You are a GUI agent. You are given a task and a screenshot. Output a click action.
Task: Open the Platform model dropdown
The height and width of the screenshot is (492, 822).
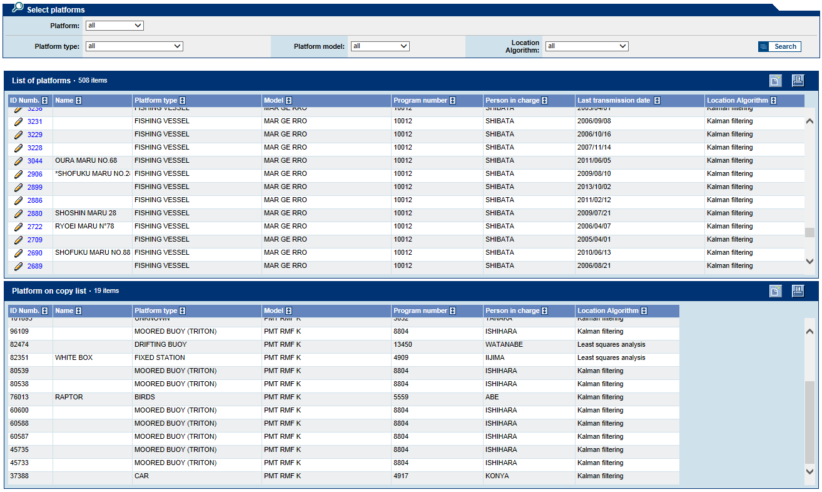tap(380, 46)
